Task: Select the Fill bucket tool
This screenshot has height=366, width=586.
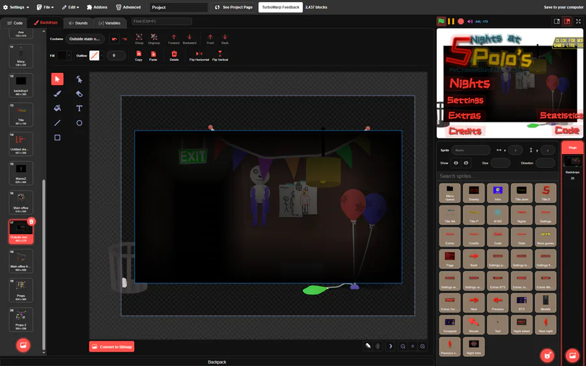Action: tap(57, 108)
